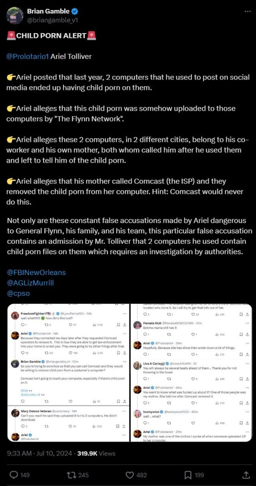Open the @Prolotario1 mention link

[28, 56]
